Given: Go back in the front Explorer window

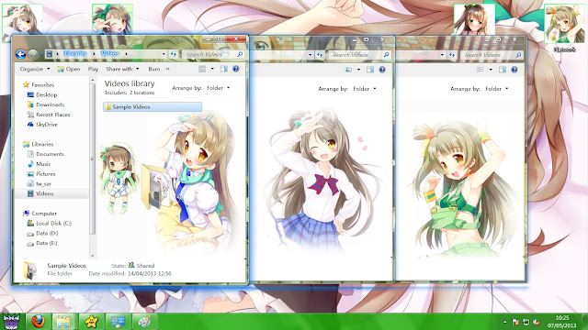Looking at the screenshot, I should pyautogui.click(x=20, y=55).
